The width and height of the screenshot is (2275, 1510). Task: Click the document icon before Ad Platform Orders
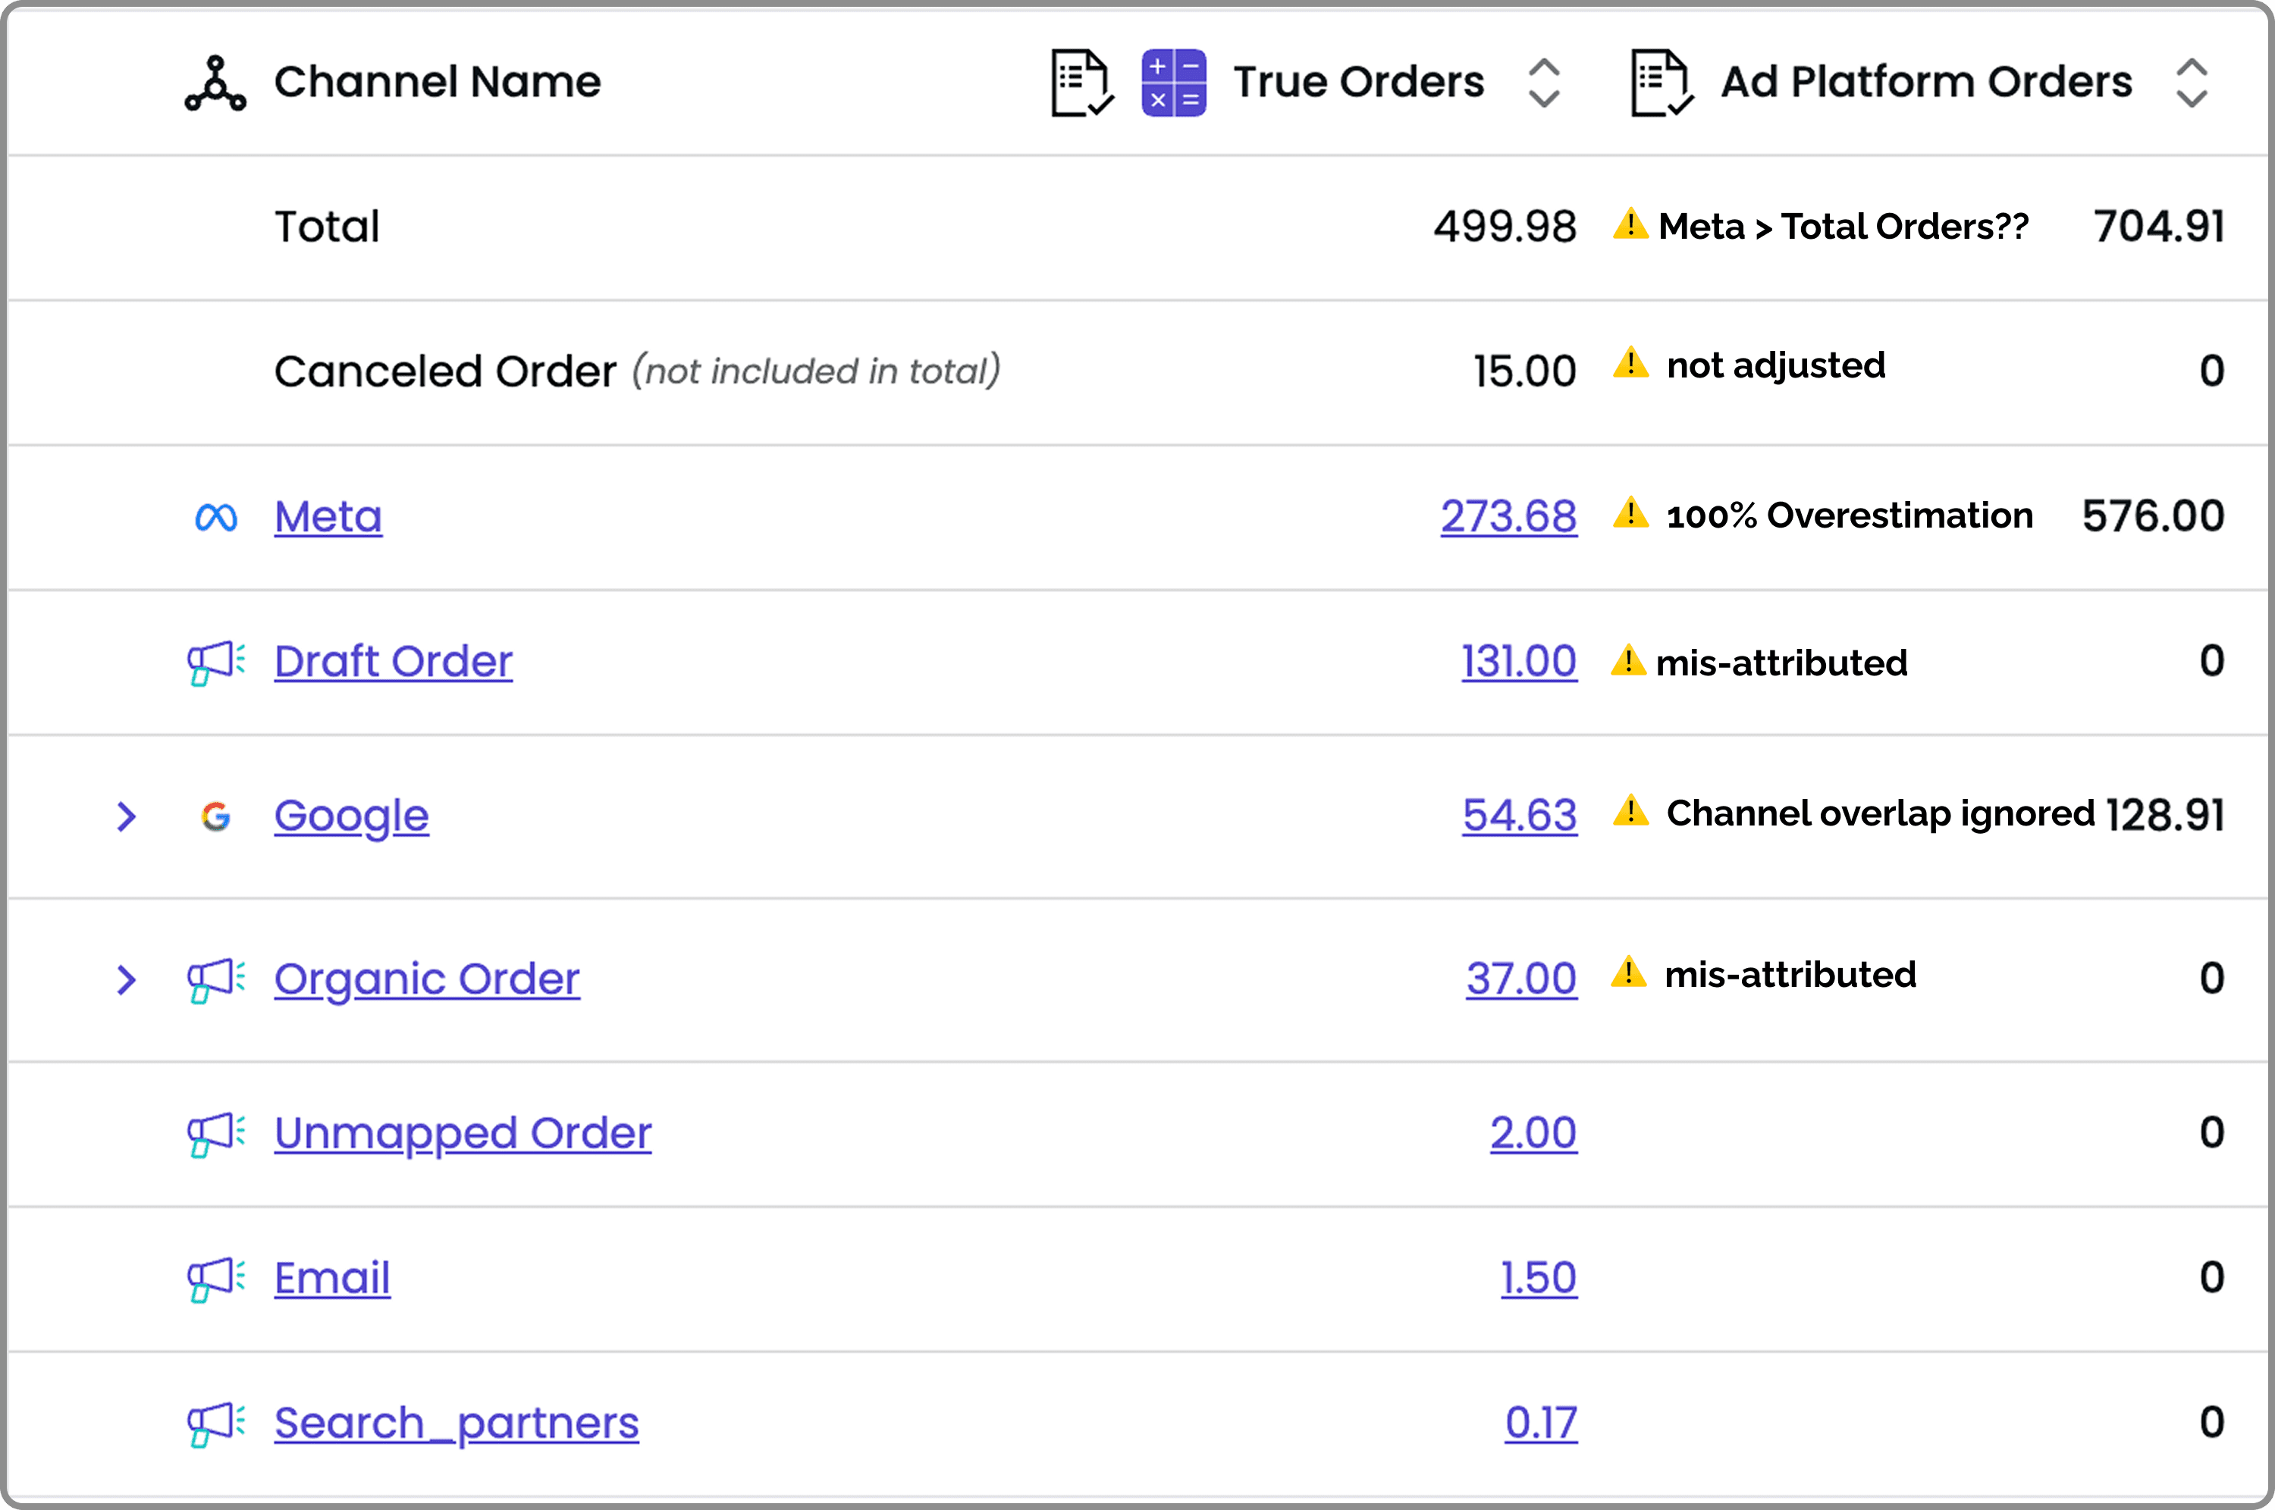[x=1662, y=83]
